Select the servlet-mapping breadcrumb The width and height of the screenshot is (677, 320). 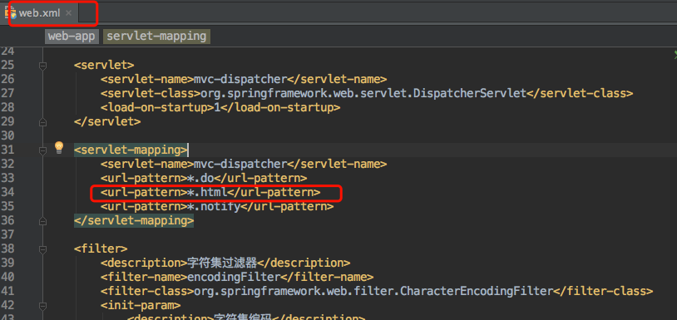[156, 37]
